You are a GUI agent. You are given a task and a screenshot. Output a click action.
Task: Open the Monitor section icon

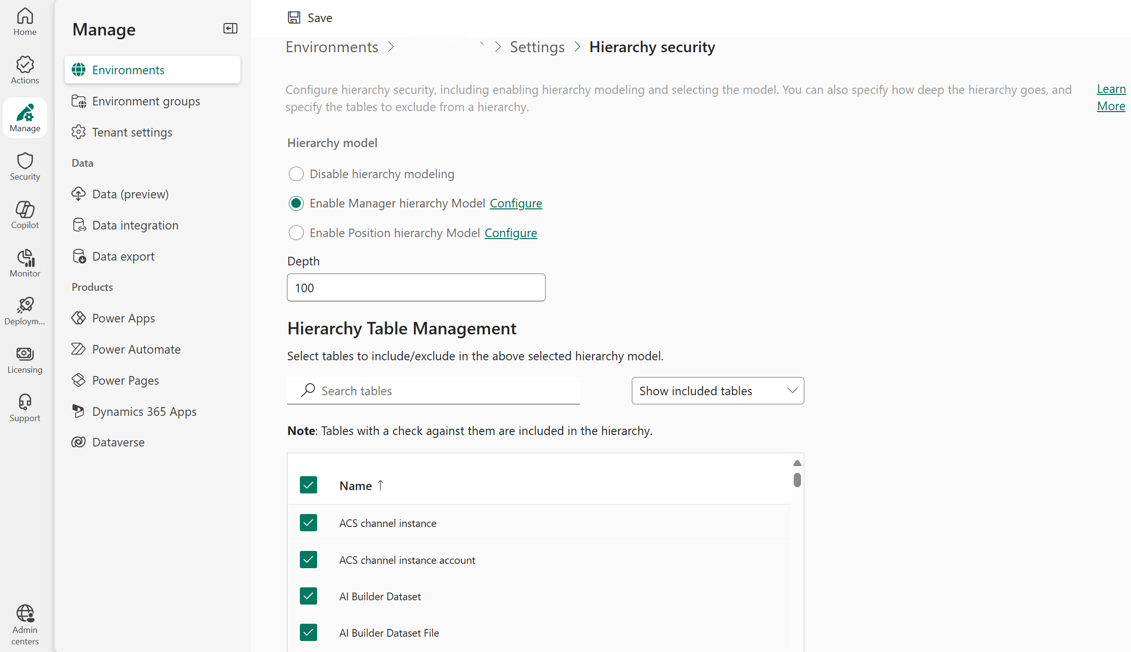pos(25,258)
